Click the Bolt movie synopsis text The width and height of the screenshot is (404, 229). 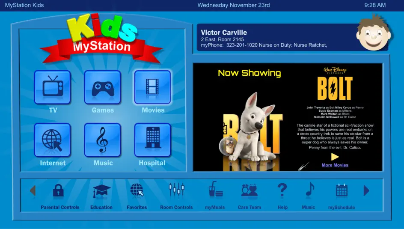(x=335, y=136)
